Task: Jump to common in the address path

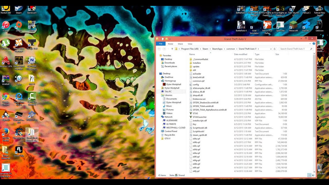Action: click(231, 49)
